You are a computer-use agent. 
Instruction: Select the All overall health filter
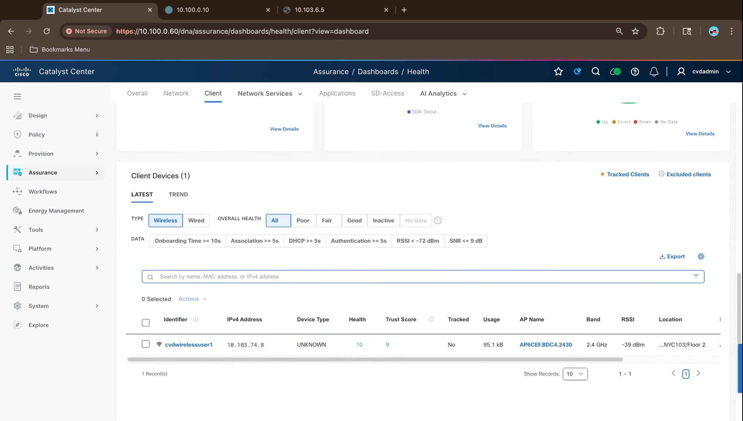coord(278,221)
